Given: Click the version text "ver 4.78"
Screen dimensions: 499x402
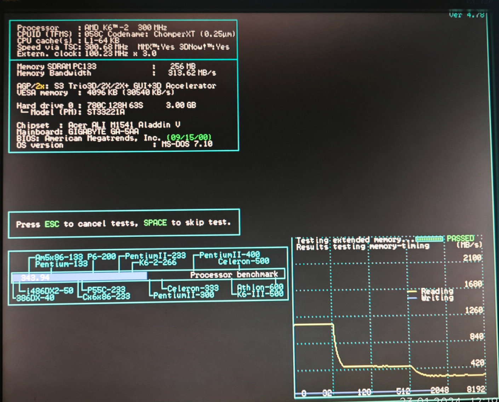Looking at the screenshot, I should pos(466,15).
